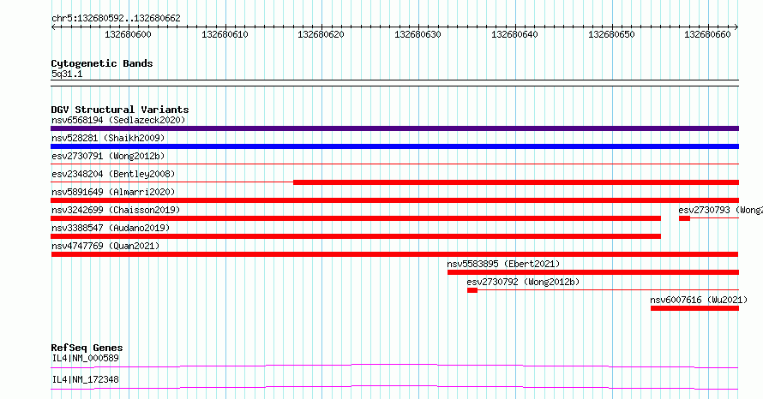This screenshot has height=399, width=763.
Task: Select the red nsv4747769 variant bar
Action: coord(394,254)
